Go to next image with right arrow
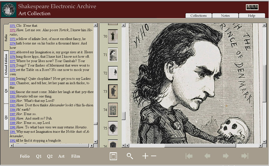This screenshot has width=269, height=166. pyautogui.click(x=226, y=156)
